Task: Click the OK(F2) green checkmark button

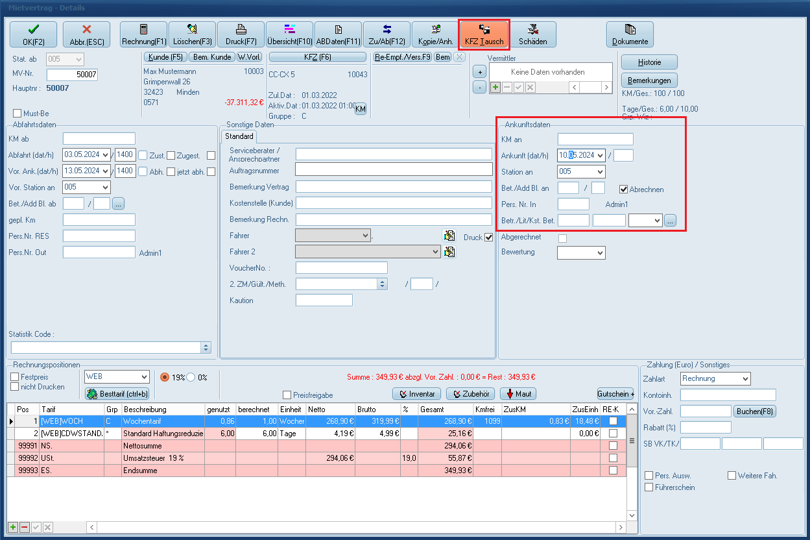Action: [33, 34]
